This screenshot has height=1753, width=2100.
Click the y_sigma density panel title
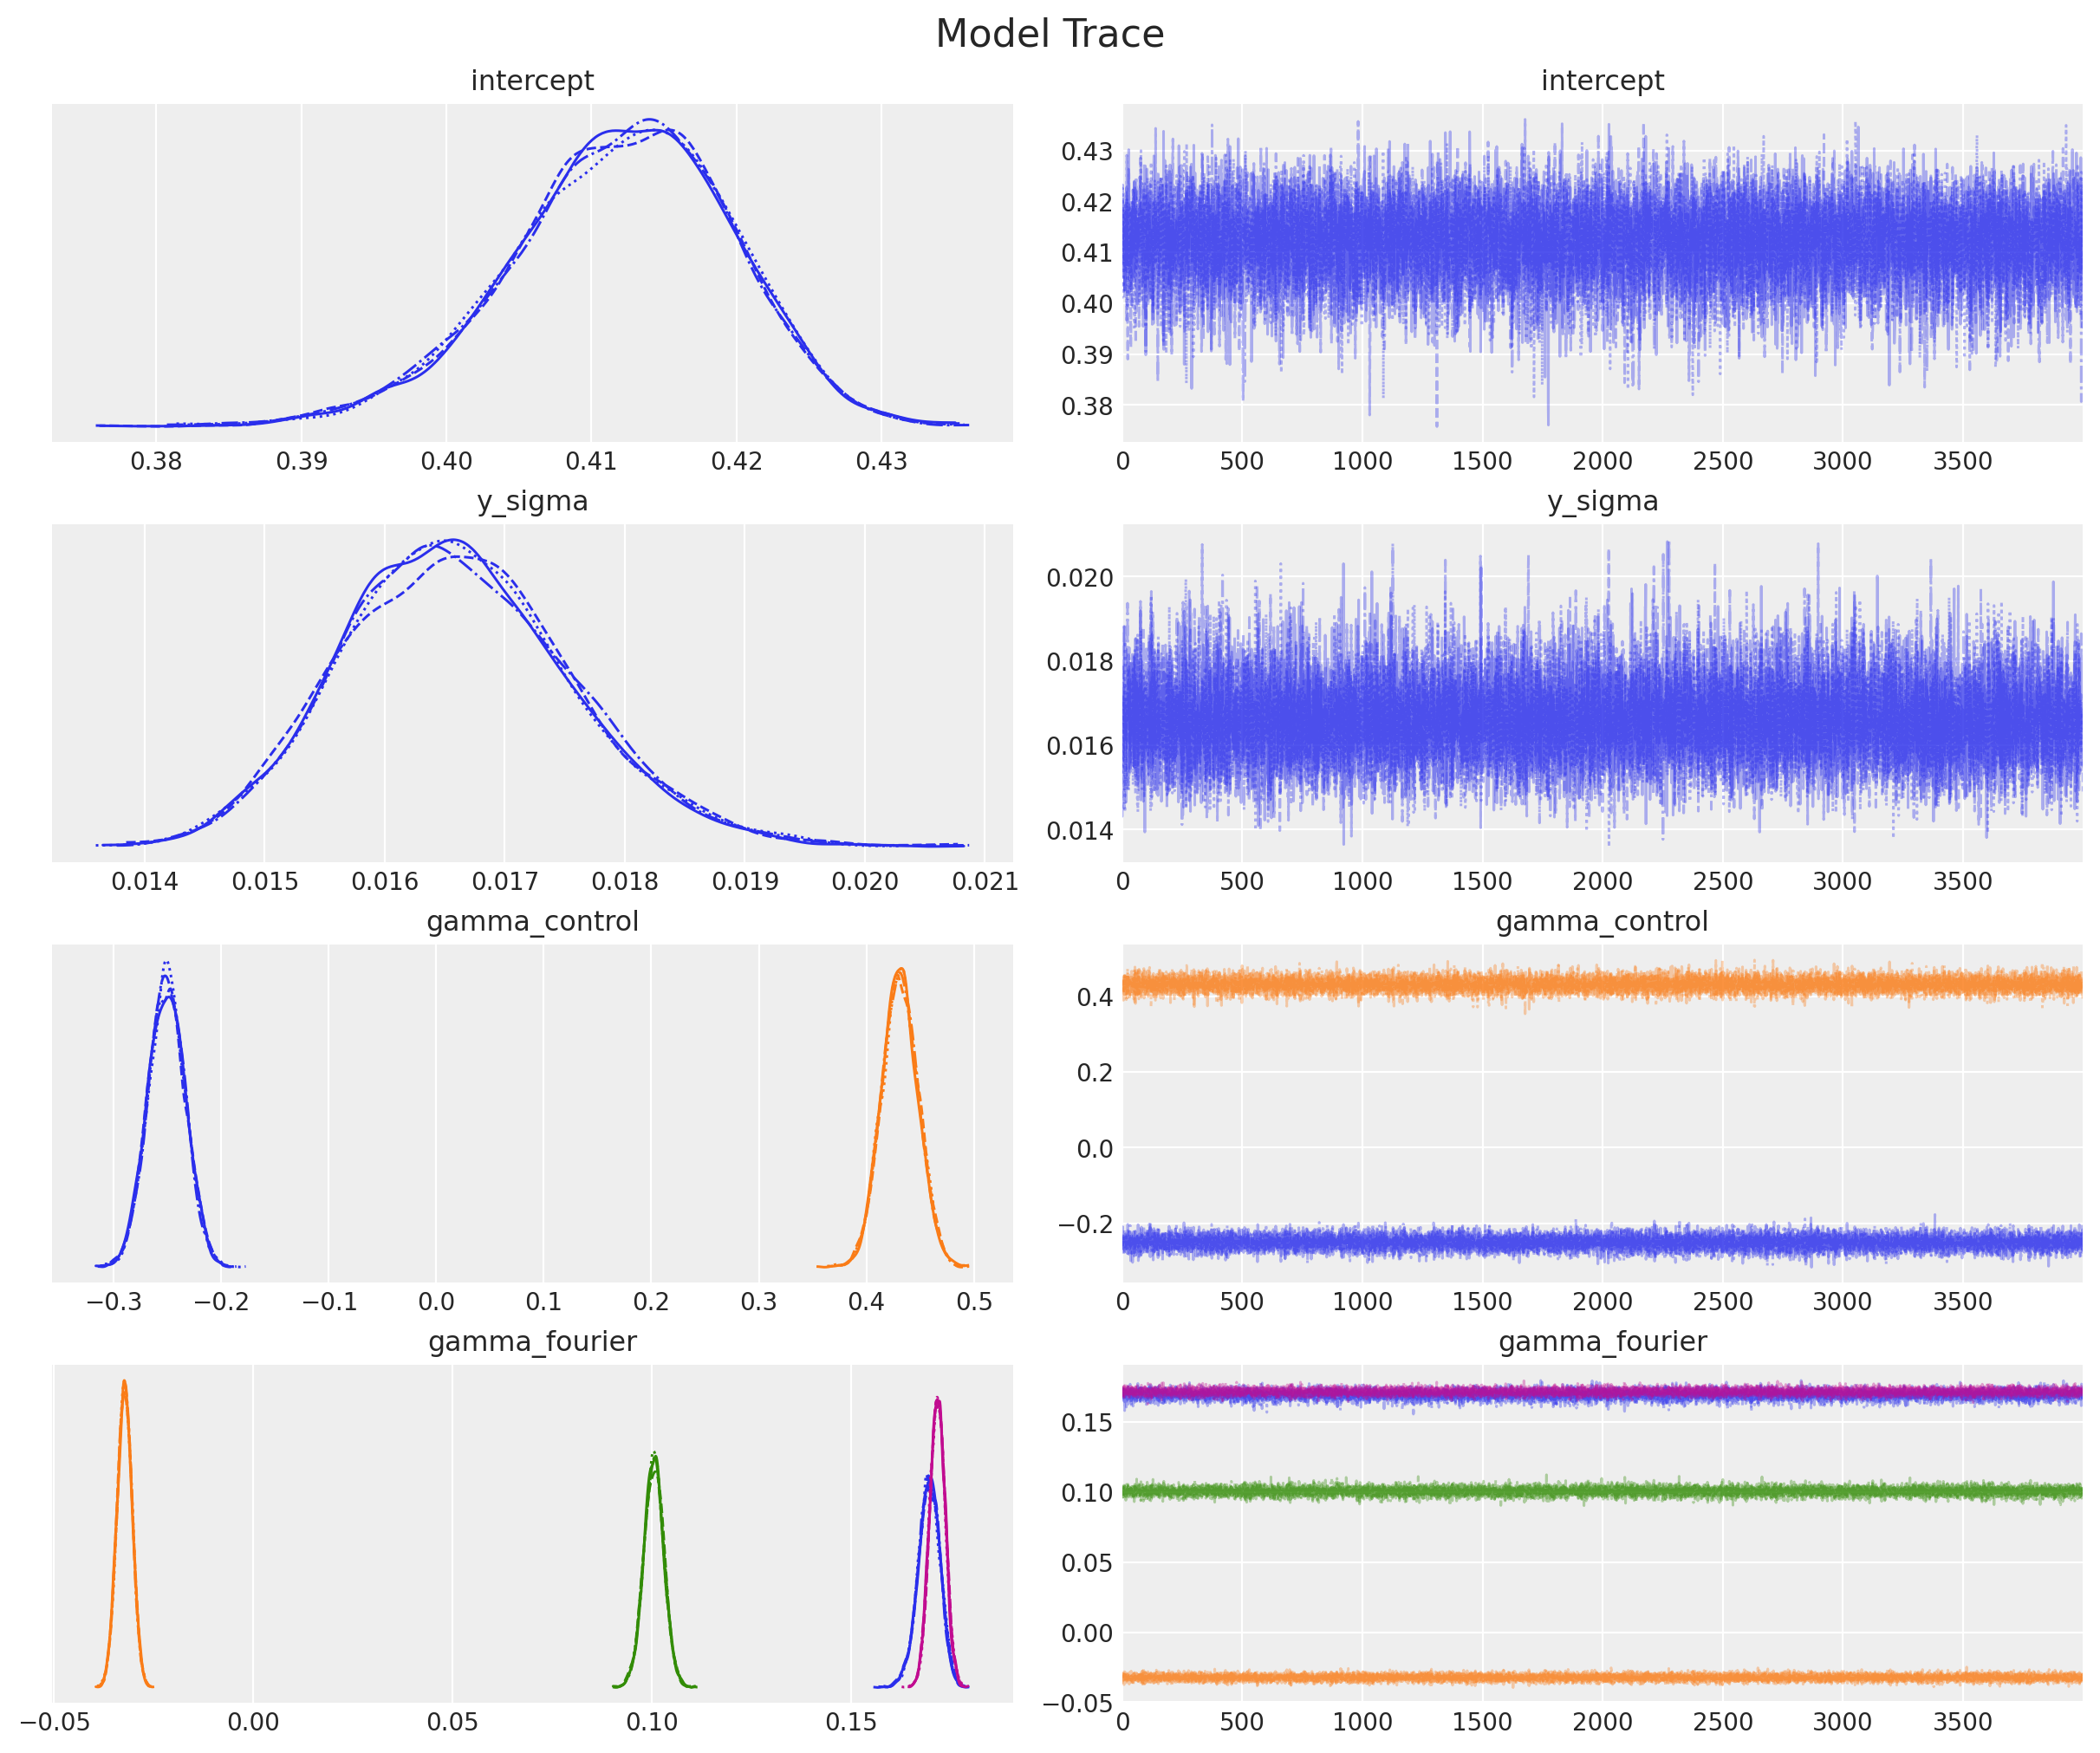[531, 501]
